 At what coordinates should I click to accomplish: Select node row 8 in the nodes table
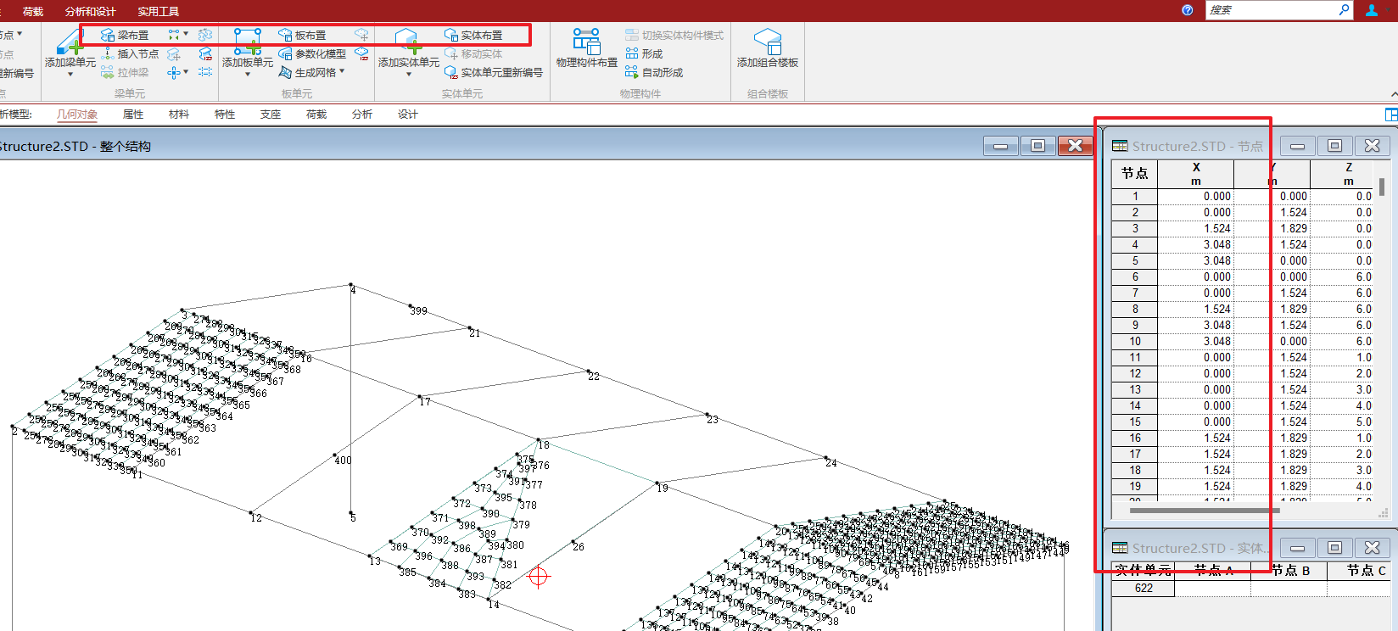[x=1134, y=310]
